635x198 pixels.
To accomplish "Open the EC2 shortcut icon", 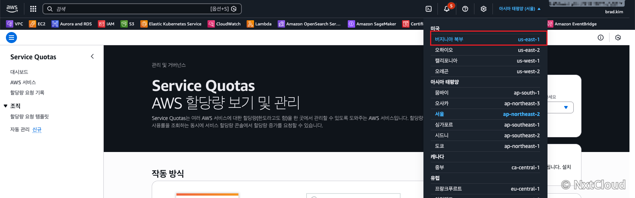I will (x=32, y=24).
